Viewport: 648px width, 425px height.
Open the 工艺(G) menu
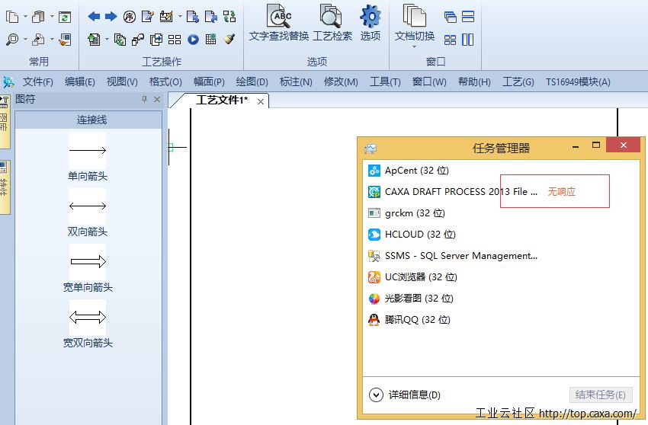[518, 81]
